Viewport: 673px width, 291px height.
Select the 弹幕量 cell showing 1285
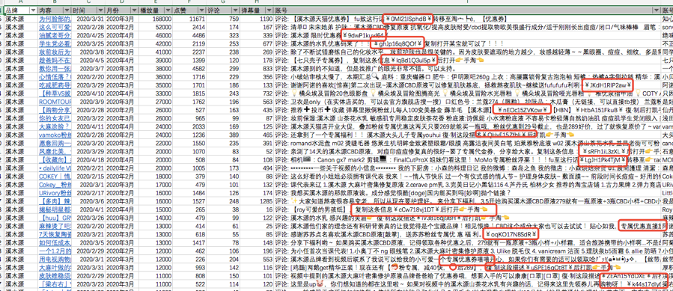click(256, 201)
